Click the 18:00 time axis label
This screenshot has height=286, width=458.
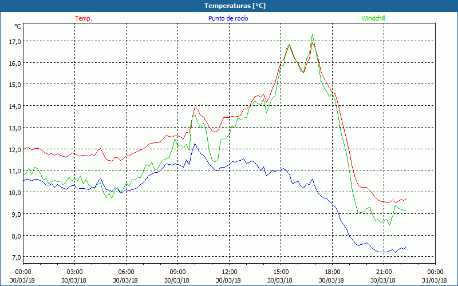point(333,272)
